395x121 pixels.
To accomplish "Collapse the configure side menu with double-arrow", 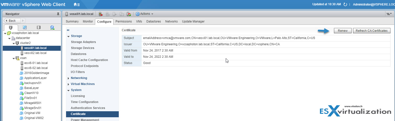I will coord(68,30).
